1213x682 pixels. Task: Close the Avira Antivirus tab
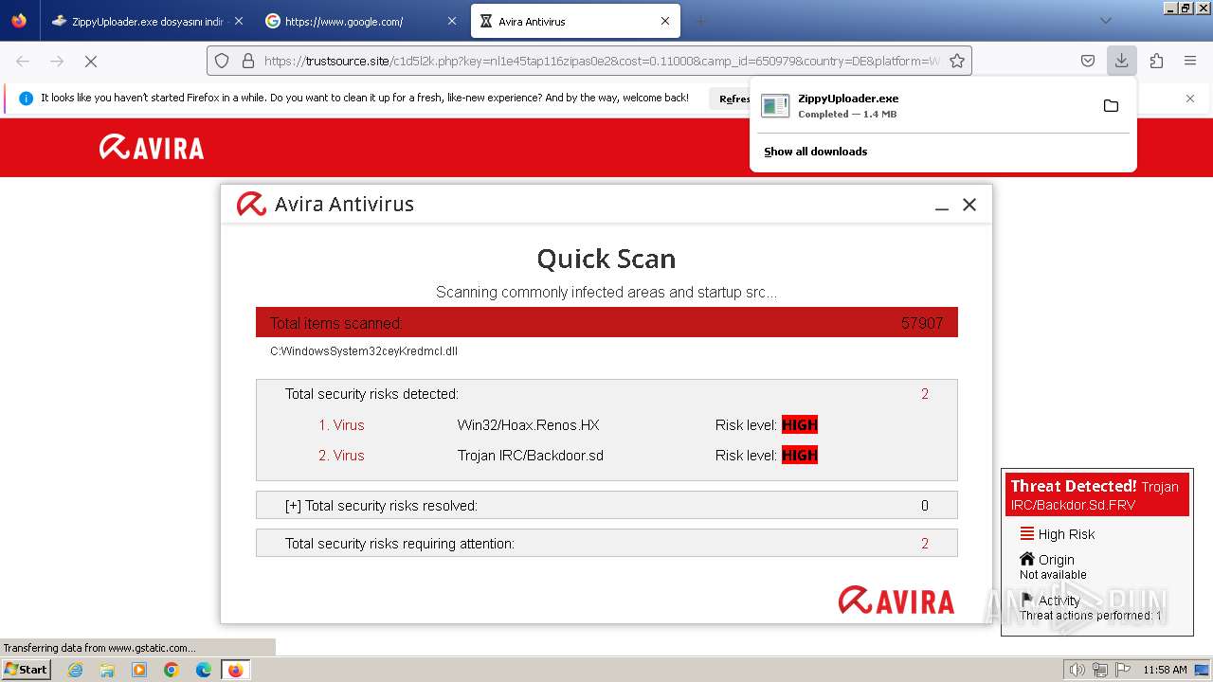665,21
